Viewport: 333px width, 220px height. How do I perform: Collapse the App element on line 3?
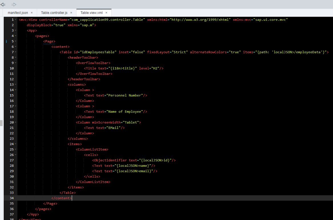[x=15, y=30]
